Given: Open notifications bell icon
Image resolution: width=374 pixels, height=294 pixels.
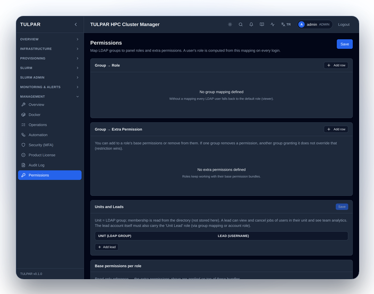Looking at the screenshot, I should point(251,24).
